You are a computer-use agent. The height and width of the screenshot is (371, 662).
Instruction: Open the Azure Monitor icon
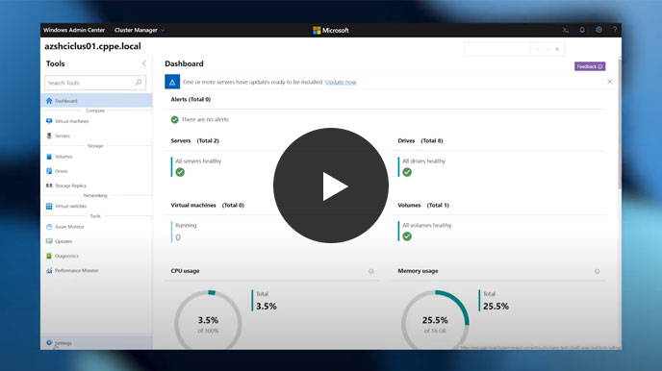(x=49, y=227)
